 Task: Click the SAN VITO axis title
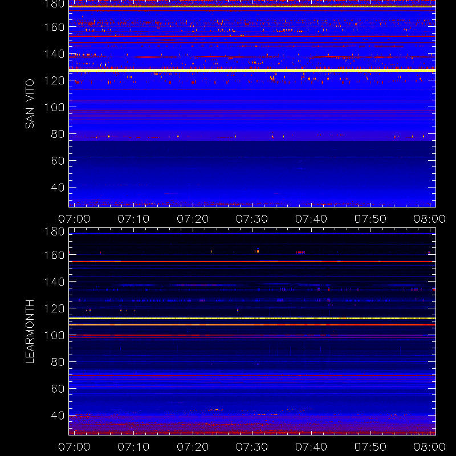tap(30, 104)
